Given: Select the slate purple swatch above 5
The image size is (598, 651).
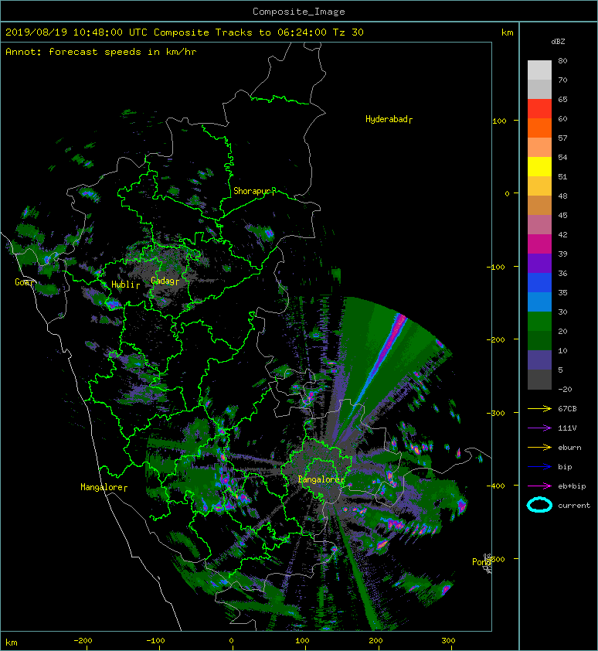Looking at the screenshot, I should [539, 360].
